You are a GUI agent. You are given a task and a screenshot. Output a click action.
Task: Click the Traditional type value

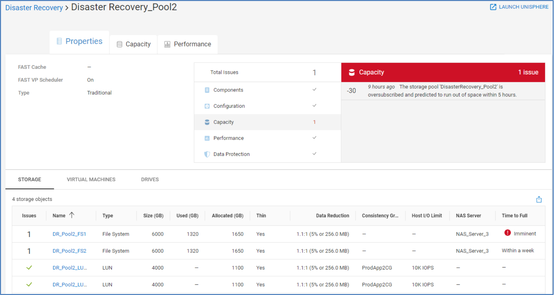click(99, 93)
